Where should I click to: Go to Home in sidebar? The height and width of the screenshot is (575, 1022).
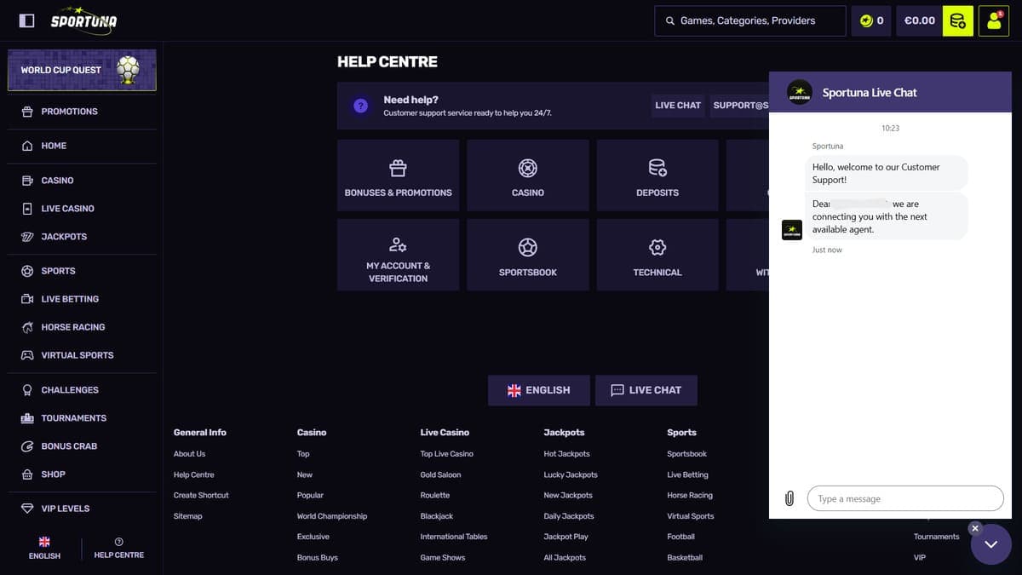tap(54, 146)
